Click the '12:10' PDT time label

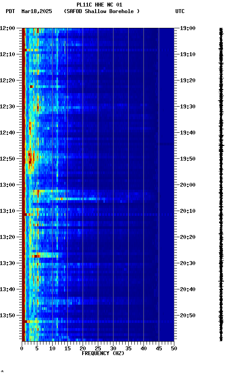point(7,54)
